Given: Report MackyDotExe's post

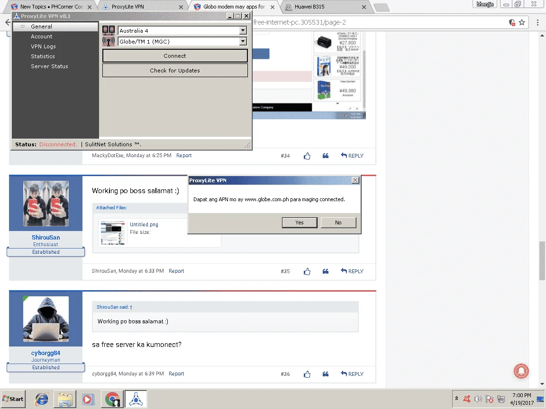Looking at the screenshot, I should [184, 155].
